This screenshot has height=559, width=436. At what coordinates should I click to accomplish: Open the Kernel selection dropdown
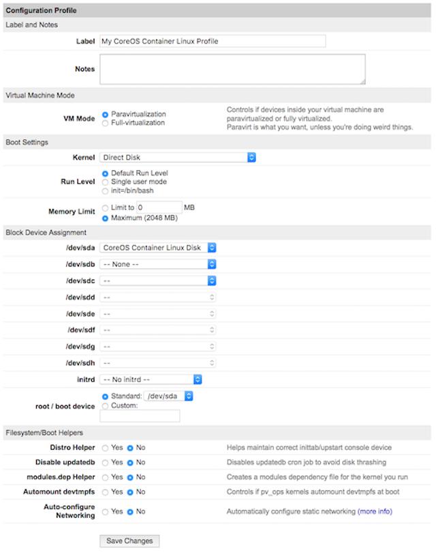pyautogui.click(x=177, y=157)
